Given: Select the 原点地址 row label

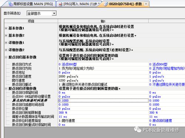Looking at the screenshot, I should point(18,72).
